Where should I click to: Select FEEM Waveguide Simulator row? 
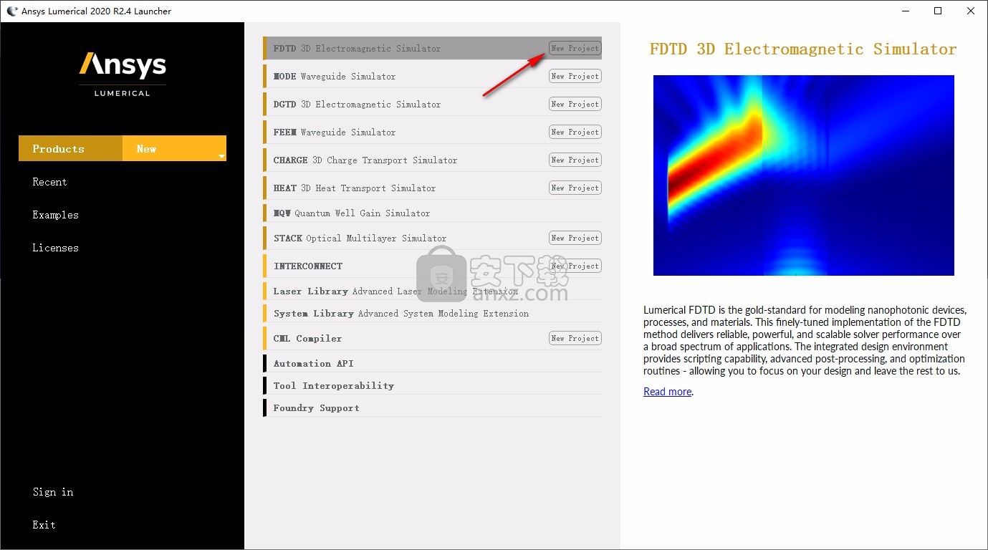(432, 132)
